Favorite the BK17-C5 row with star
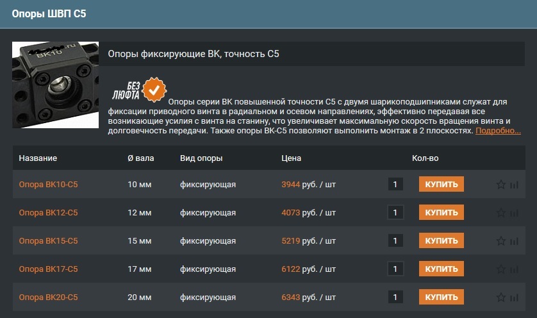This screenshot has width=537, height=318. 501,269
